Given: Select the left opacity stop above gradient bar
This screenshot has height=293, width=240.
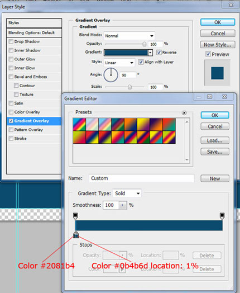Looking at the screenshot, I should [x=75, y=216].
